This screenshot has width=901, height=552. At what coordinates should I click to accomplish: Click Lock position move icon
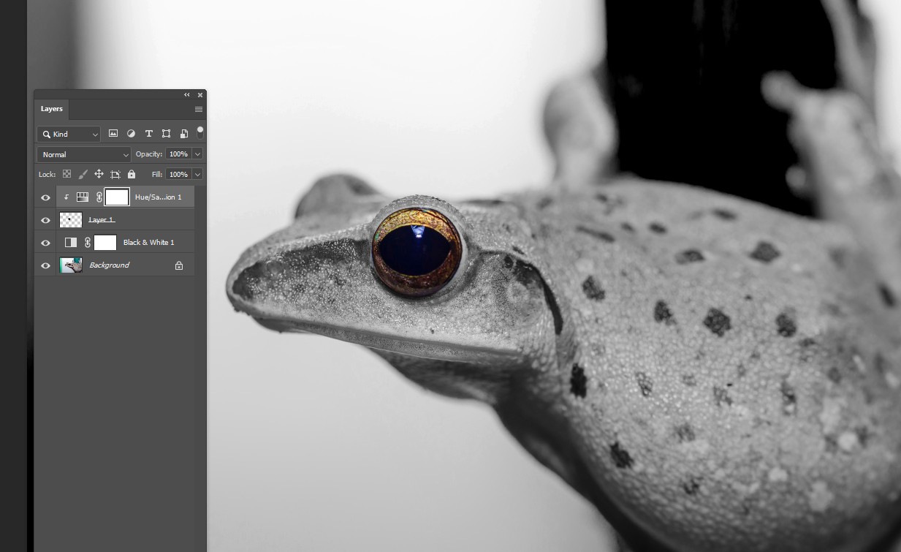click(99, 175)
